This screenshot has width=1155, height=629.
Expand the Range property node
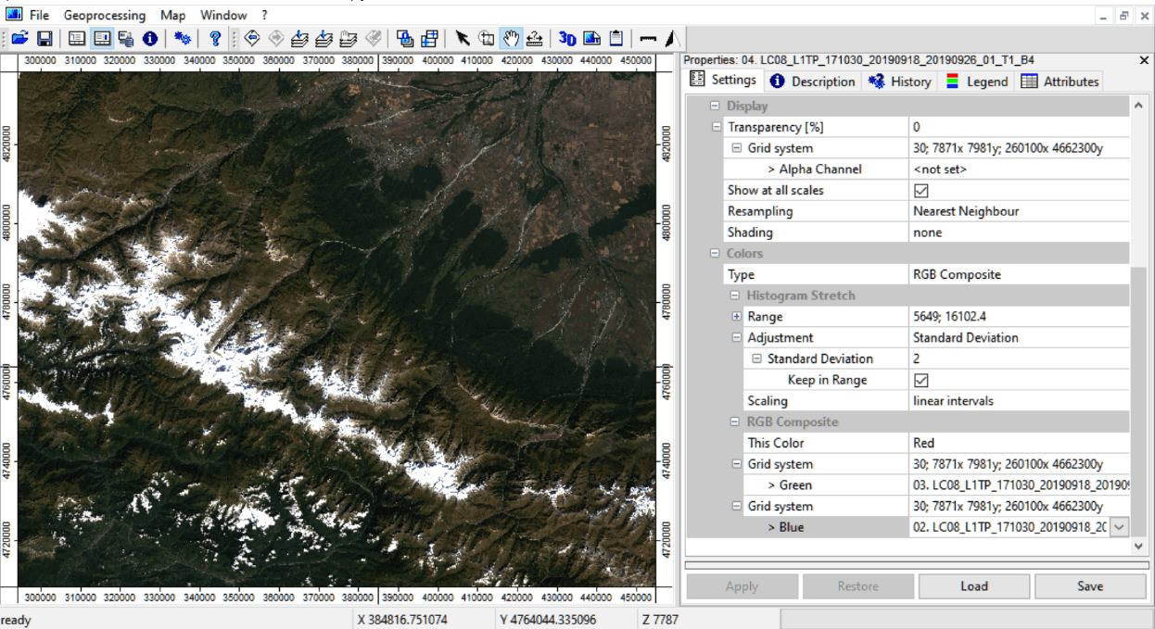[x=737, y=317]
